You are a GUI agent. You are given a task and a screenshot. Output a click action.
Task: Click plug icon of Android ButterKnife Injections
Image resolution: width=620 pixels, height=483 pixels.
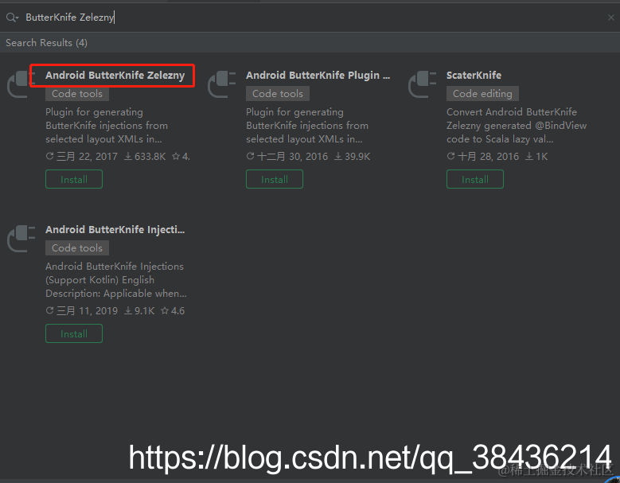pyautogui.click(x=21, y=239)
